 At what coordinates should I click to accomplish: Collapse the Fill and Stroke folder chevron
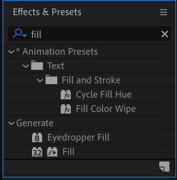coord(40,80)
